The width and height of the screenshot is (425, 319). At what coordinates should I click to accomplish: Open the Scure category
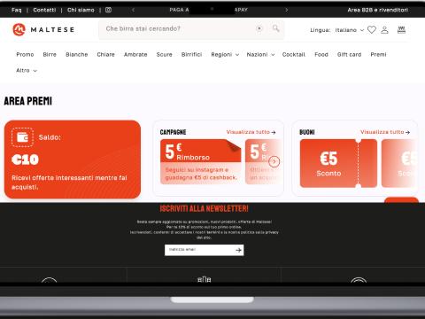[164, 55]
